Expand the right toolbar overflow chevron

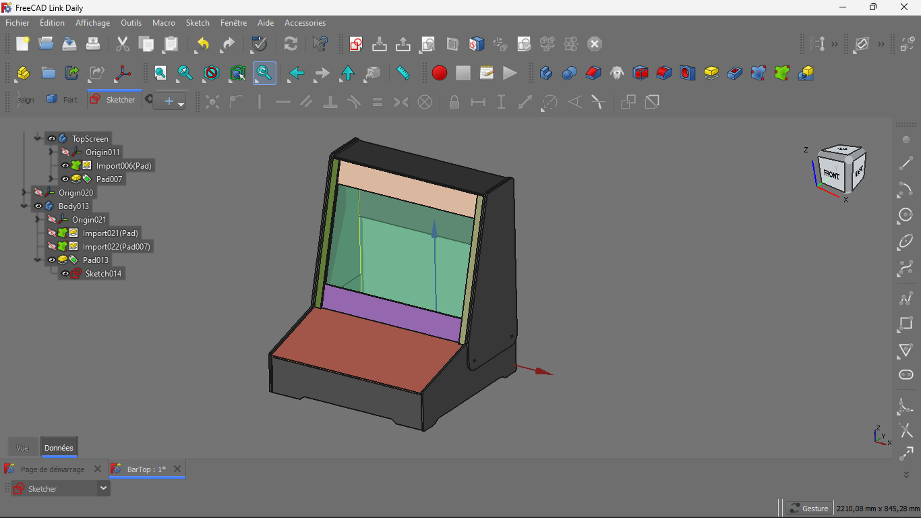pos(906,475)
